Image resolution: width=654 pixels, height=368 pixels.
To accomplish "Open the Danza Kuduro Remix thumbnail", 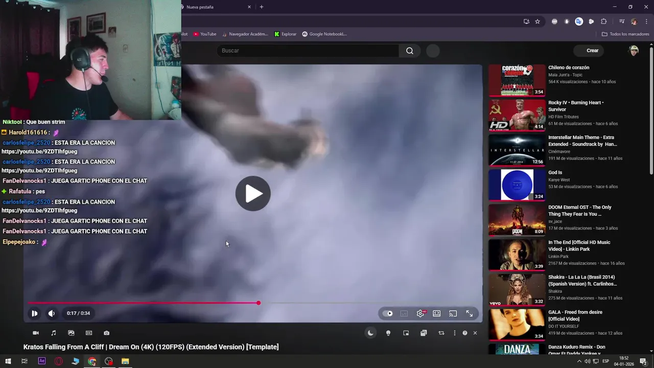I will [517, 350].
